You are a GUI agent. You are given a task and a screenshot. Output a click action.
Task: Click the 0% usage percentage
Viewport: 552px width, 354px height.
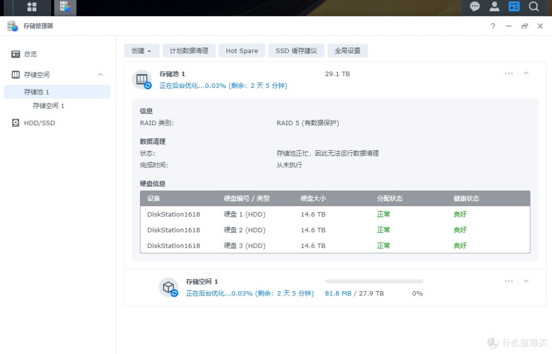[417, 293]
